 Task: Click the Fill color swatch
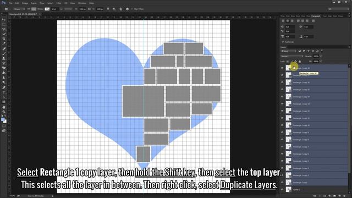point(34,9)
